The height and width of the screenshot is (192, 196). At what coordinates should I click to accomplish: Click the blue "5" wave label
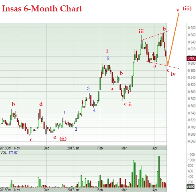(x=108, y=58)
